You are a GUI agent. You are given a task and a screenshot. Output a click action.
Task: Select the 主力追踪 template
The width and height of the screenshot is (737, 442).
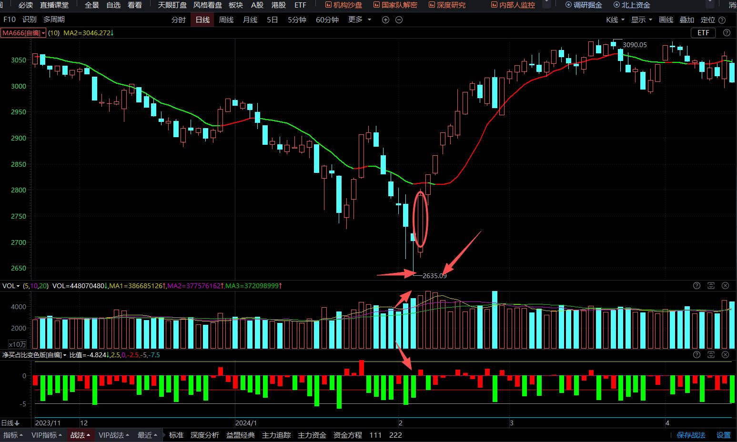click(x=276, y=435)
